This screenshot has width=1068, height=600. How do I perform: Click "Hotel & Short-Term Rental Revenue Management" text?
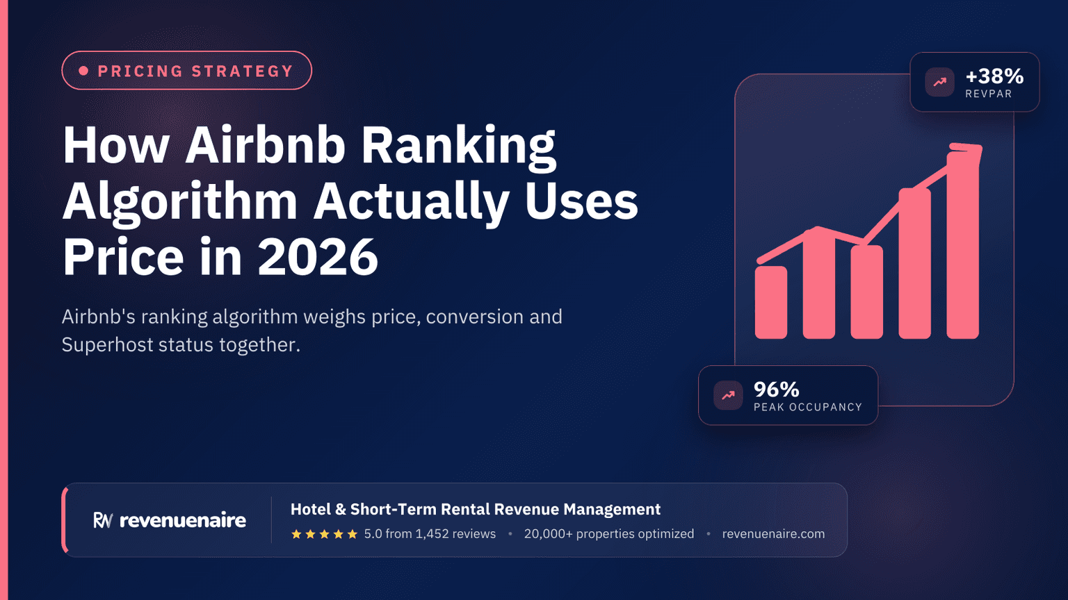click(x=476, y=509)
